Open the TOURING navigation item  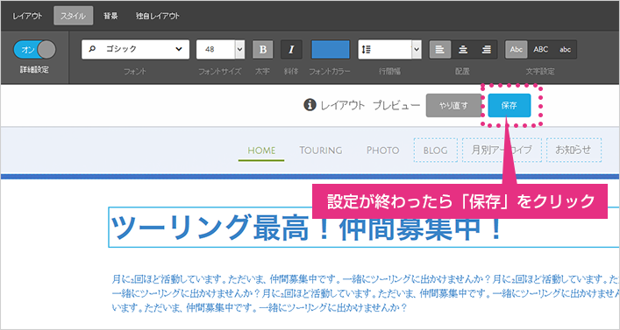pyautogui.click(x=321, y=151)
